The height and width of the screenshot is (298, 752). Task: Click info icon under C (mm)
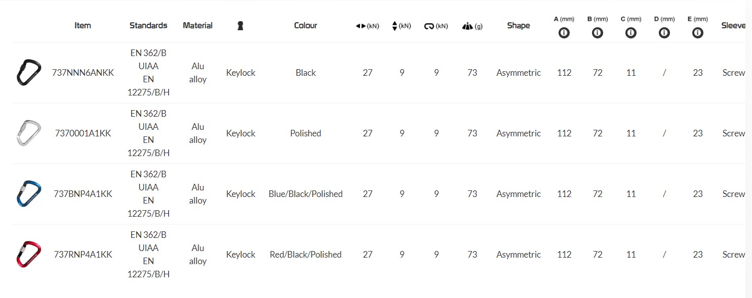tap(630, 33)
